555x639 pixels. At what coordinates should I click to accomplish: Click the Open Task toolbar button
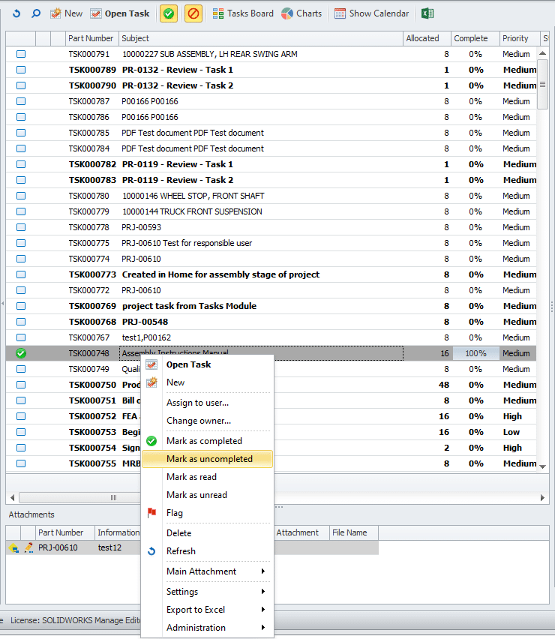click(x=120, y=13)
